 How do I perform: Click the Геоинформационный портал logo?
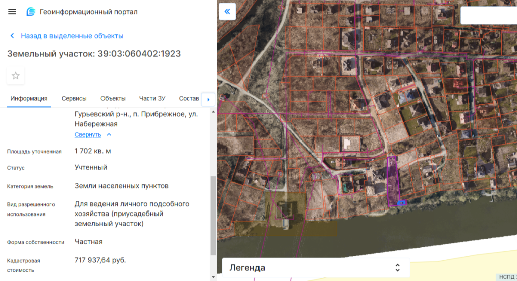coord(31,12)
